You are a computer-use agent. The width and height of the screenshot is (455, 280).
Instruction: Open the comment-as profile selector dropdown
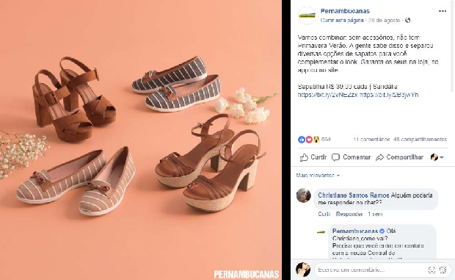coord(437,157)
